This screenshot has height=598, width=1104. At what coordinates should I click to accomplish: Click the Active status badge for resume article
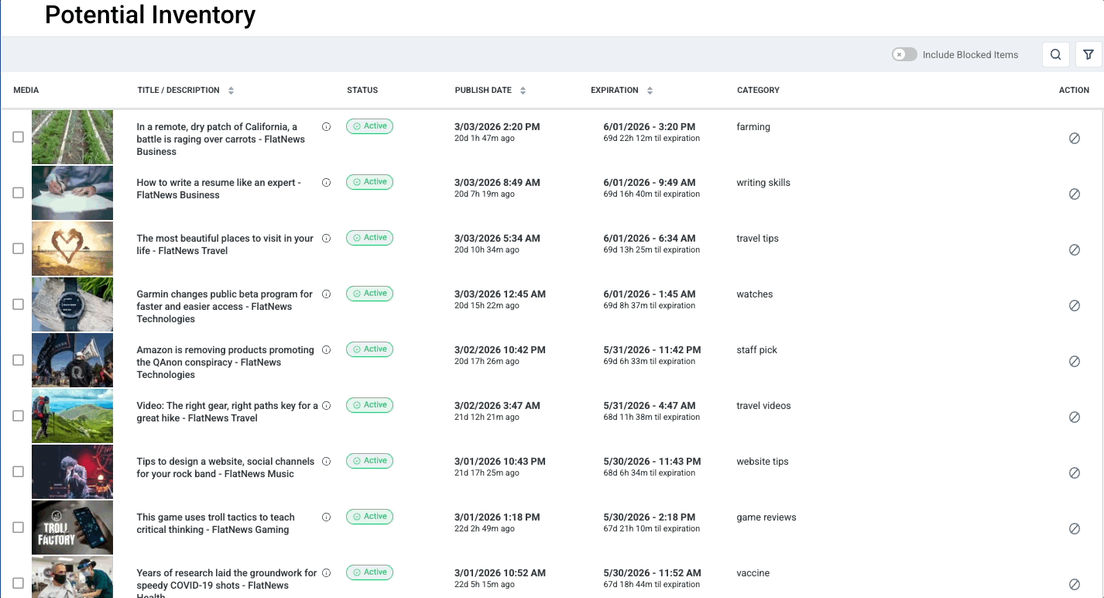369,182
